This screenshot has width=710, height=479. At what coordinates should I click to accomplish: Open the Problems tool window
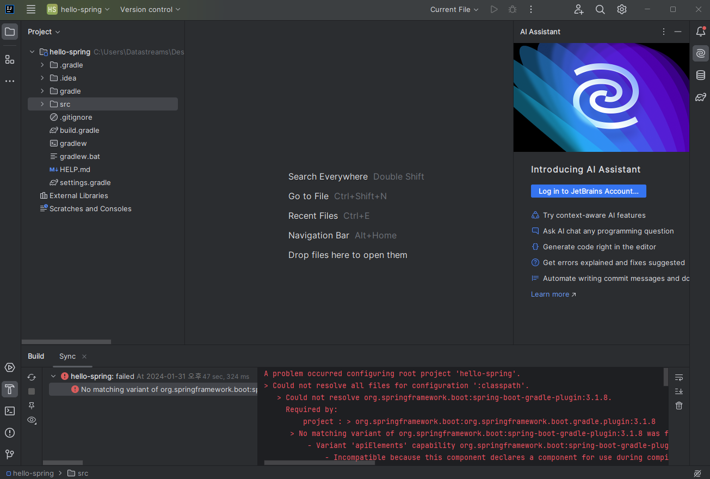(10, 433)
